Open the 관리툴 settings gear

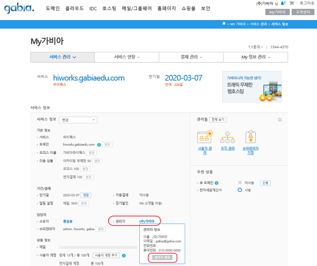(x=280, y=120)
